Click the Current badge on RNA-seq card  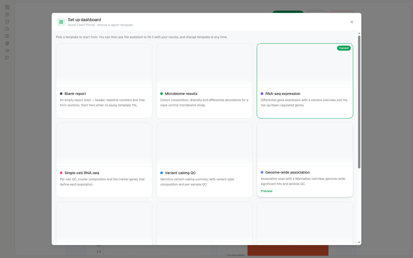point(344,48)
